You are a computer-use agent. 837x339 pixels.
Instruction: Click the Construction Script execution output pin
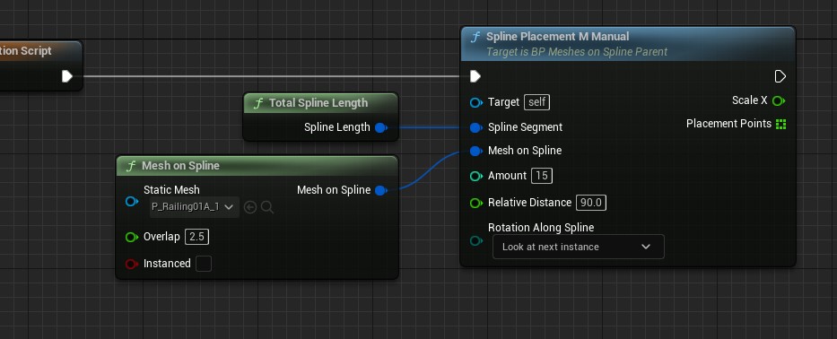(67, 76)
